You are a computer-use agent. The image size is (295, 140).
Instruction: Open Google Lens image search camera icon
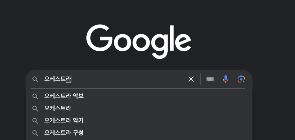[x=241, y=79]
